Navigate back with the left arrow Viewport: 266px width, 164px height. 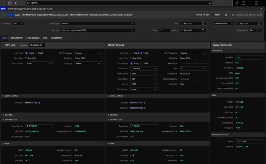pyautogui.click(x=16, y=3)
